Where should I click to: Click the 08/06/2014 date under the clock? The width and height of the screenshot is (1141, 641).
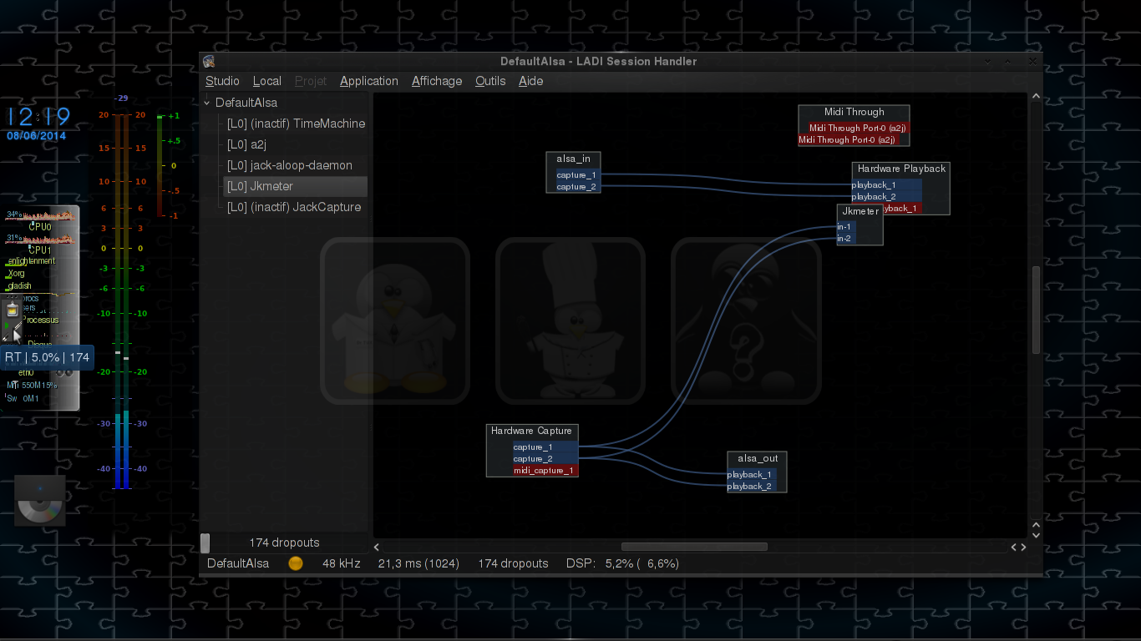(x=37, y=136)
